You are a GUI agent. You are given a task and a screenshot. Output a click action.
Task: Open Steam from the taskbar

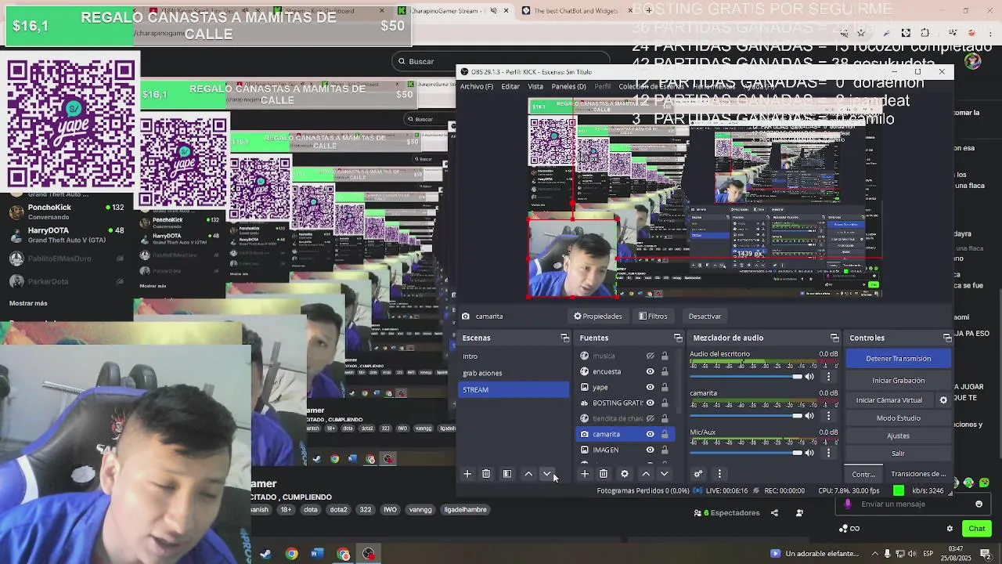(x=265, y=554)
